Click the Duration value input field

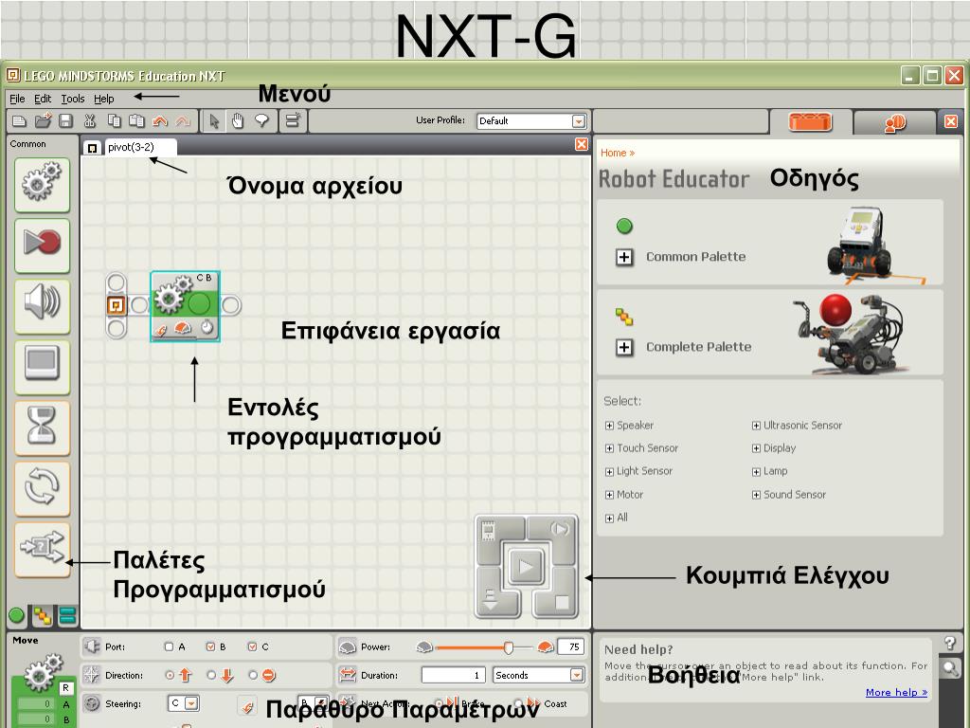coord(454,675)
